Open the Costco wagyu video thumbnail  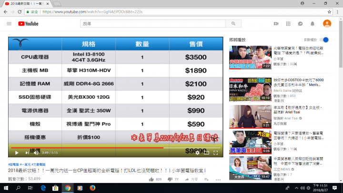pyautogui.click(x=250, y=89)
